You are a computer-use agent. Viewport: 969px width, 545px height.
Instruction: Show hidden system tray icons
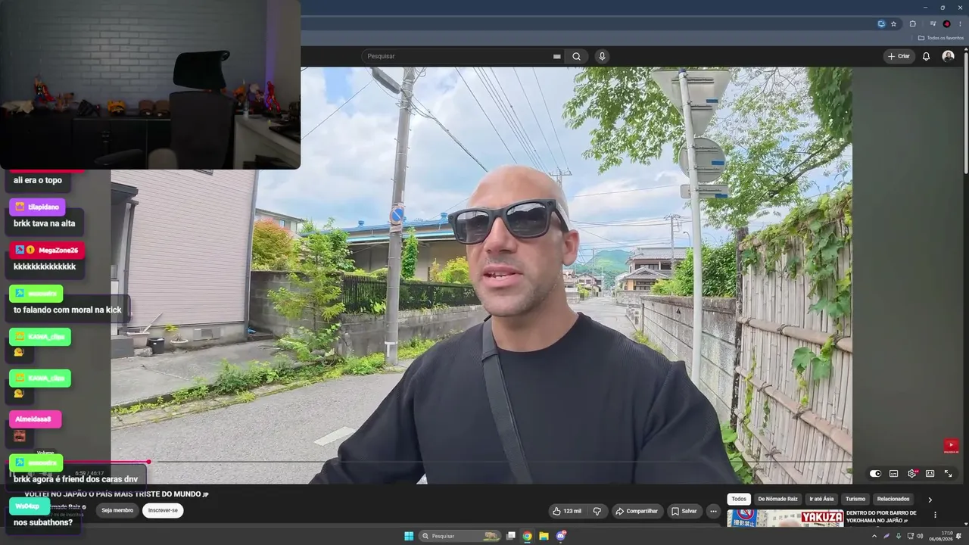pyautogui.click(x=874, y=536)
